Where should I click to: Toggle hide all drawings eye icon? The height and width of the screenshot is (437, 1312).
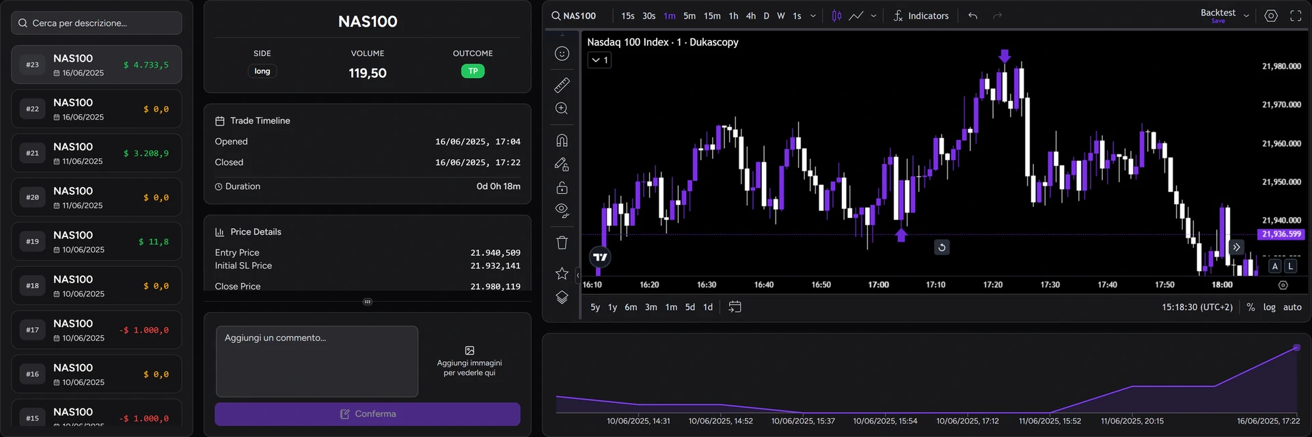pos(562,210)
